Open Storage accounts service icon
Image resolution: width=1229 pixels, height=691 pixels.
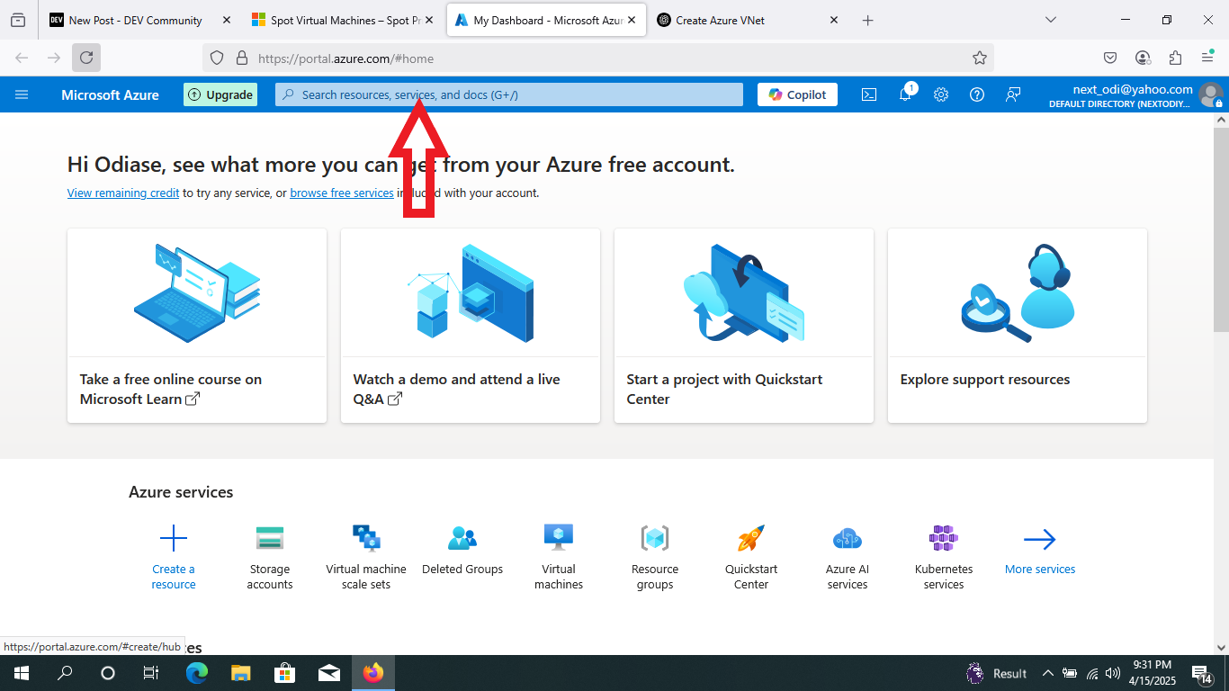(270, 538)
